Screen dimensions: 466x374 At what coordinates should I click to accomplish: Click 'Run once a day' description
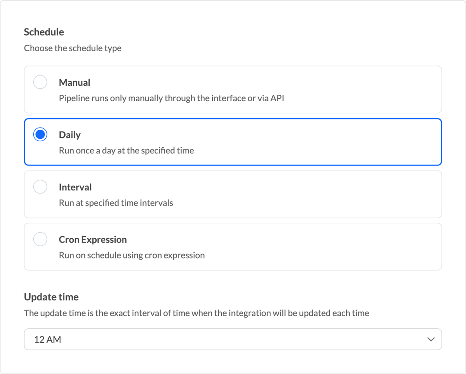coord(126,151)
